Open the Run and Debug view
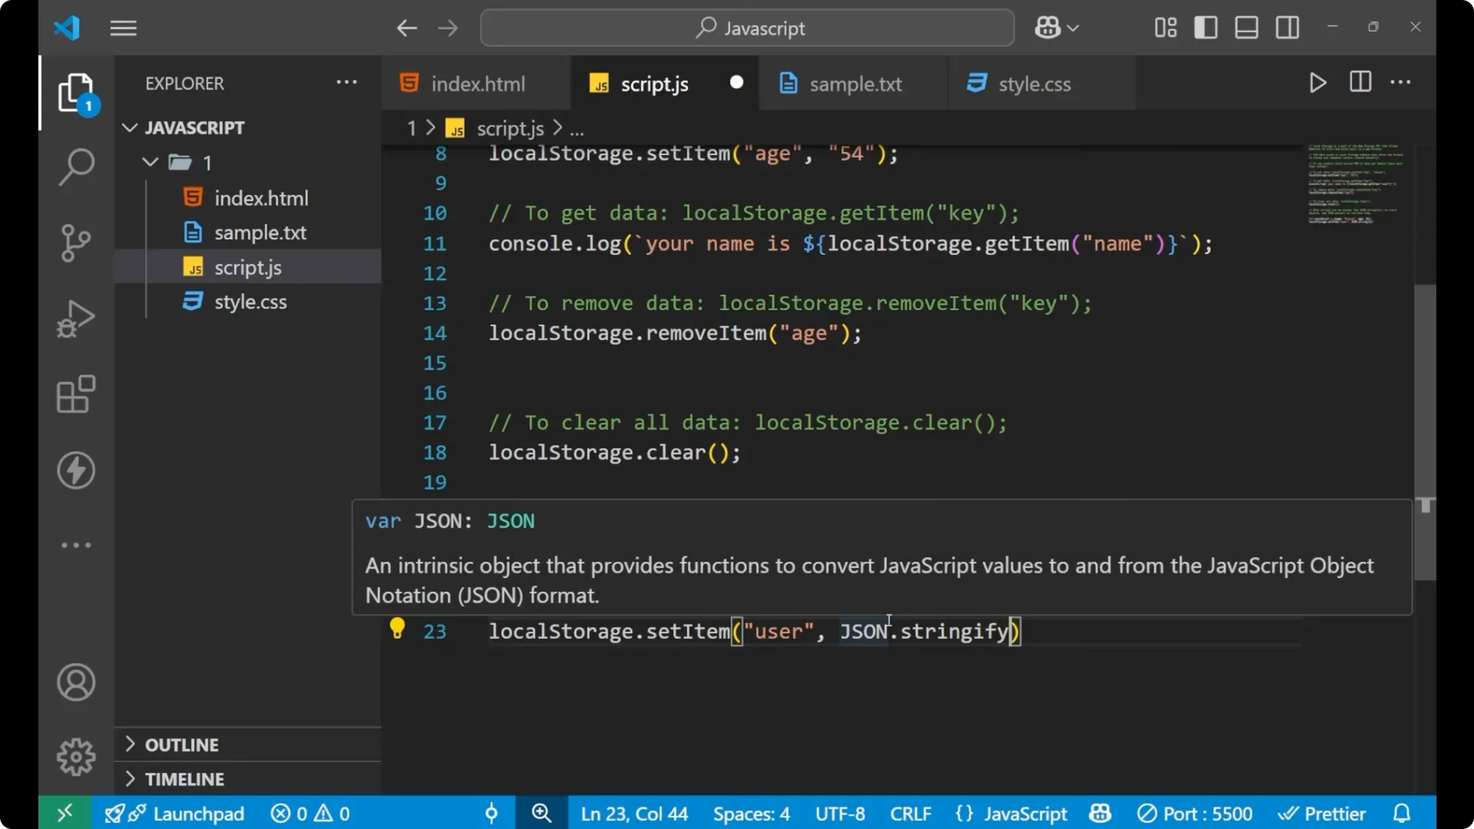Viewport: 1474px width, 829px height. tap(75, 318)
